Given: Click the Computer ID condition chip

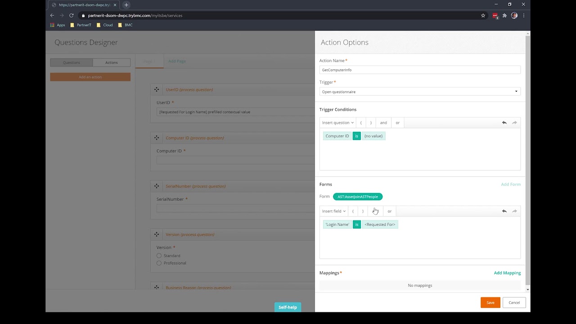Looking at the screenshot, I should pyautogui.click(x=337, y=136).
